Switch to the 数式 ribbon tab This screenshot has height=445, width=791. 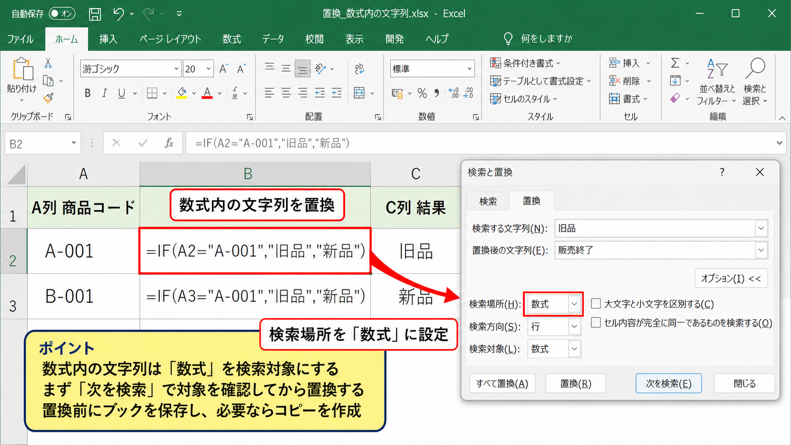point(232,39)
